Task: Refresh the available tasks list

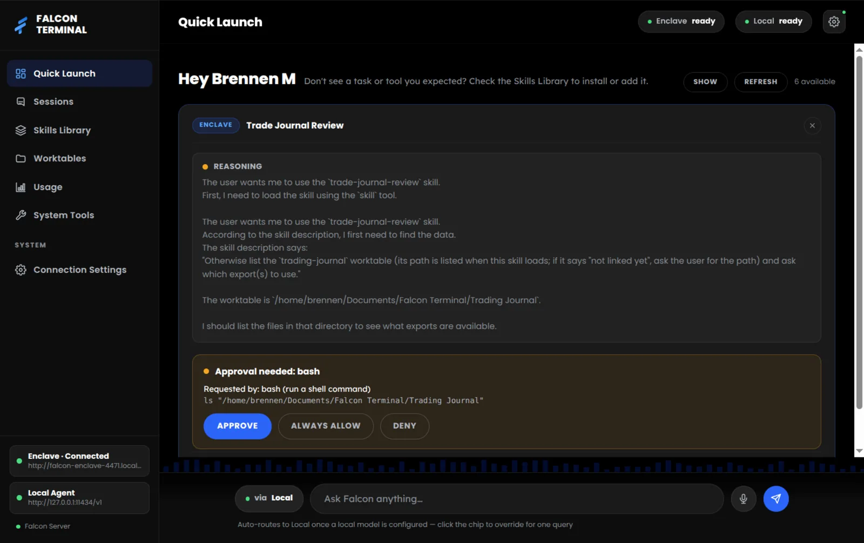Action: 760,82
